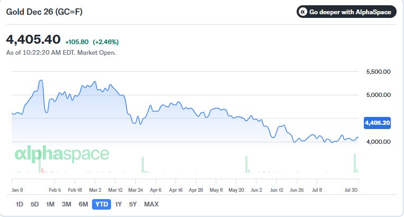Click the Jun 2 date label
Screen dimensions: 404x217
pyautogui.click(x=256, y=190)
